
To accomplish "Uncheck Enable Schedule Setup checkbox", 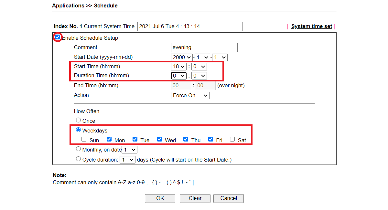I will [58, 37].
